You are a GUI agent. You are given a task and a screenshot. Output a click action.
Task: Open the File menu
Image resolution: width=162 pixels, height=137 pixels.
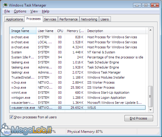tap(7, 11)
